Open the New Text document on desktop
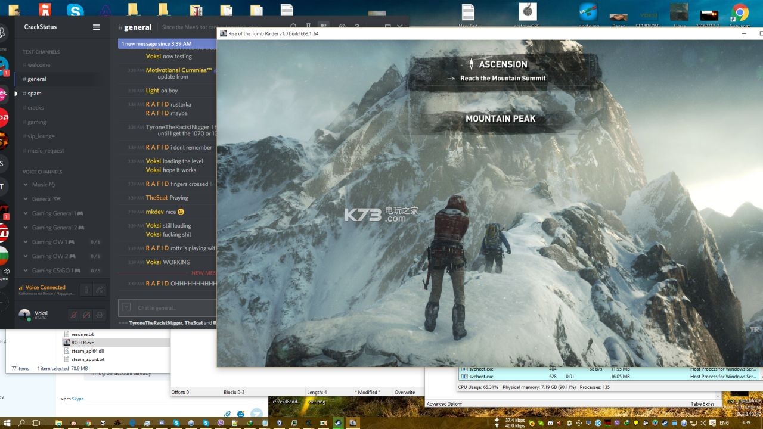Viewport: 763px width, 429px height. (468, 14)
